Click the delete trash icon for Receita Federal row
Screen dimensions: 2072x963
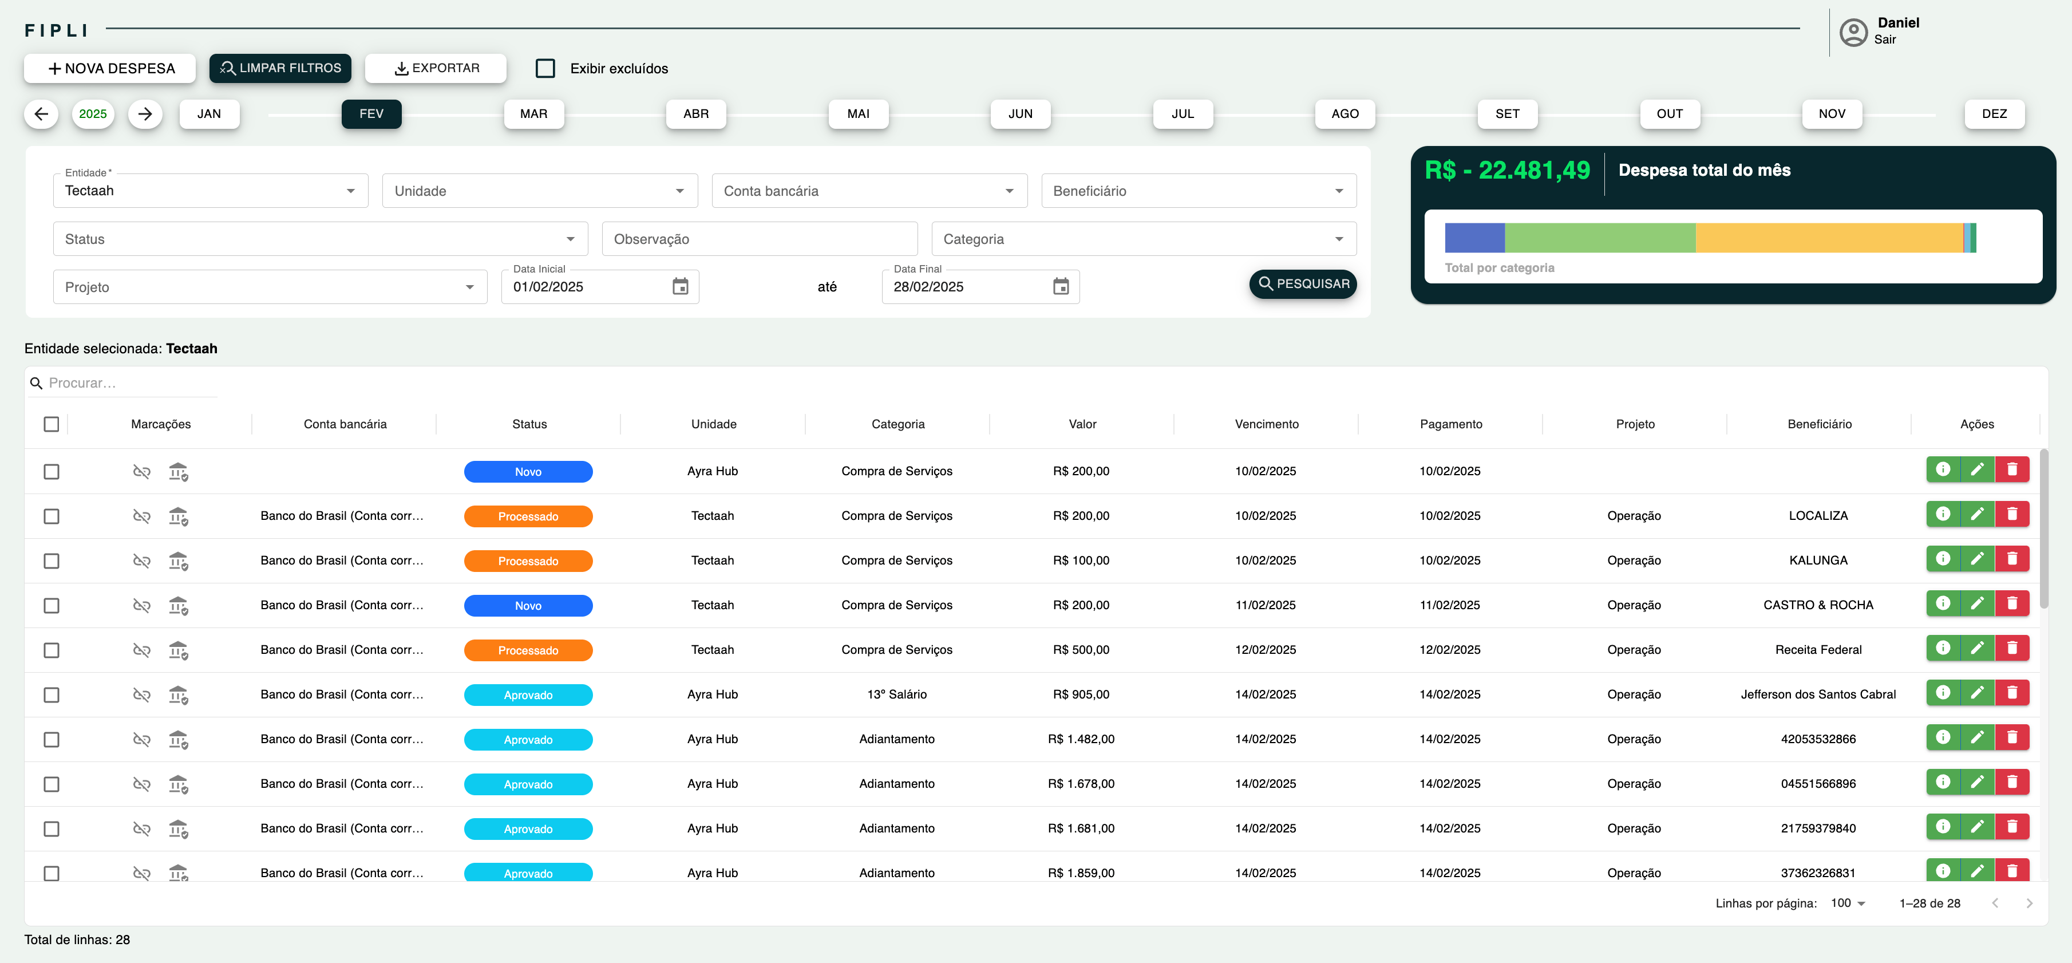(x=2012, y=649)
